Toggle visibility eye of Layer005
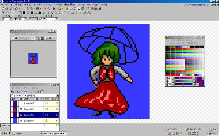Screen dimensions: 219x136 coord(21,109)
